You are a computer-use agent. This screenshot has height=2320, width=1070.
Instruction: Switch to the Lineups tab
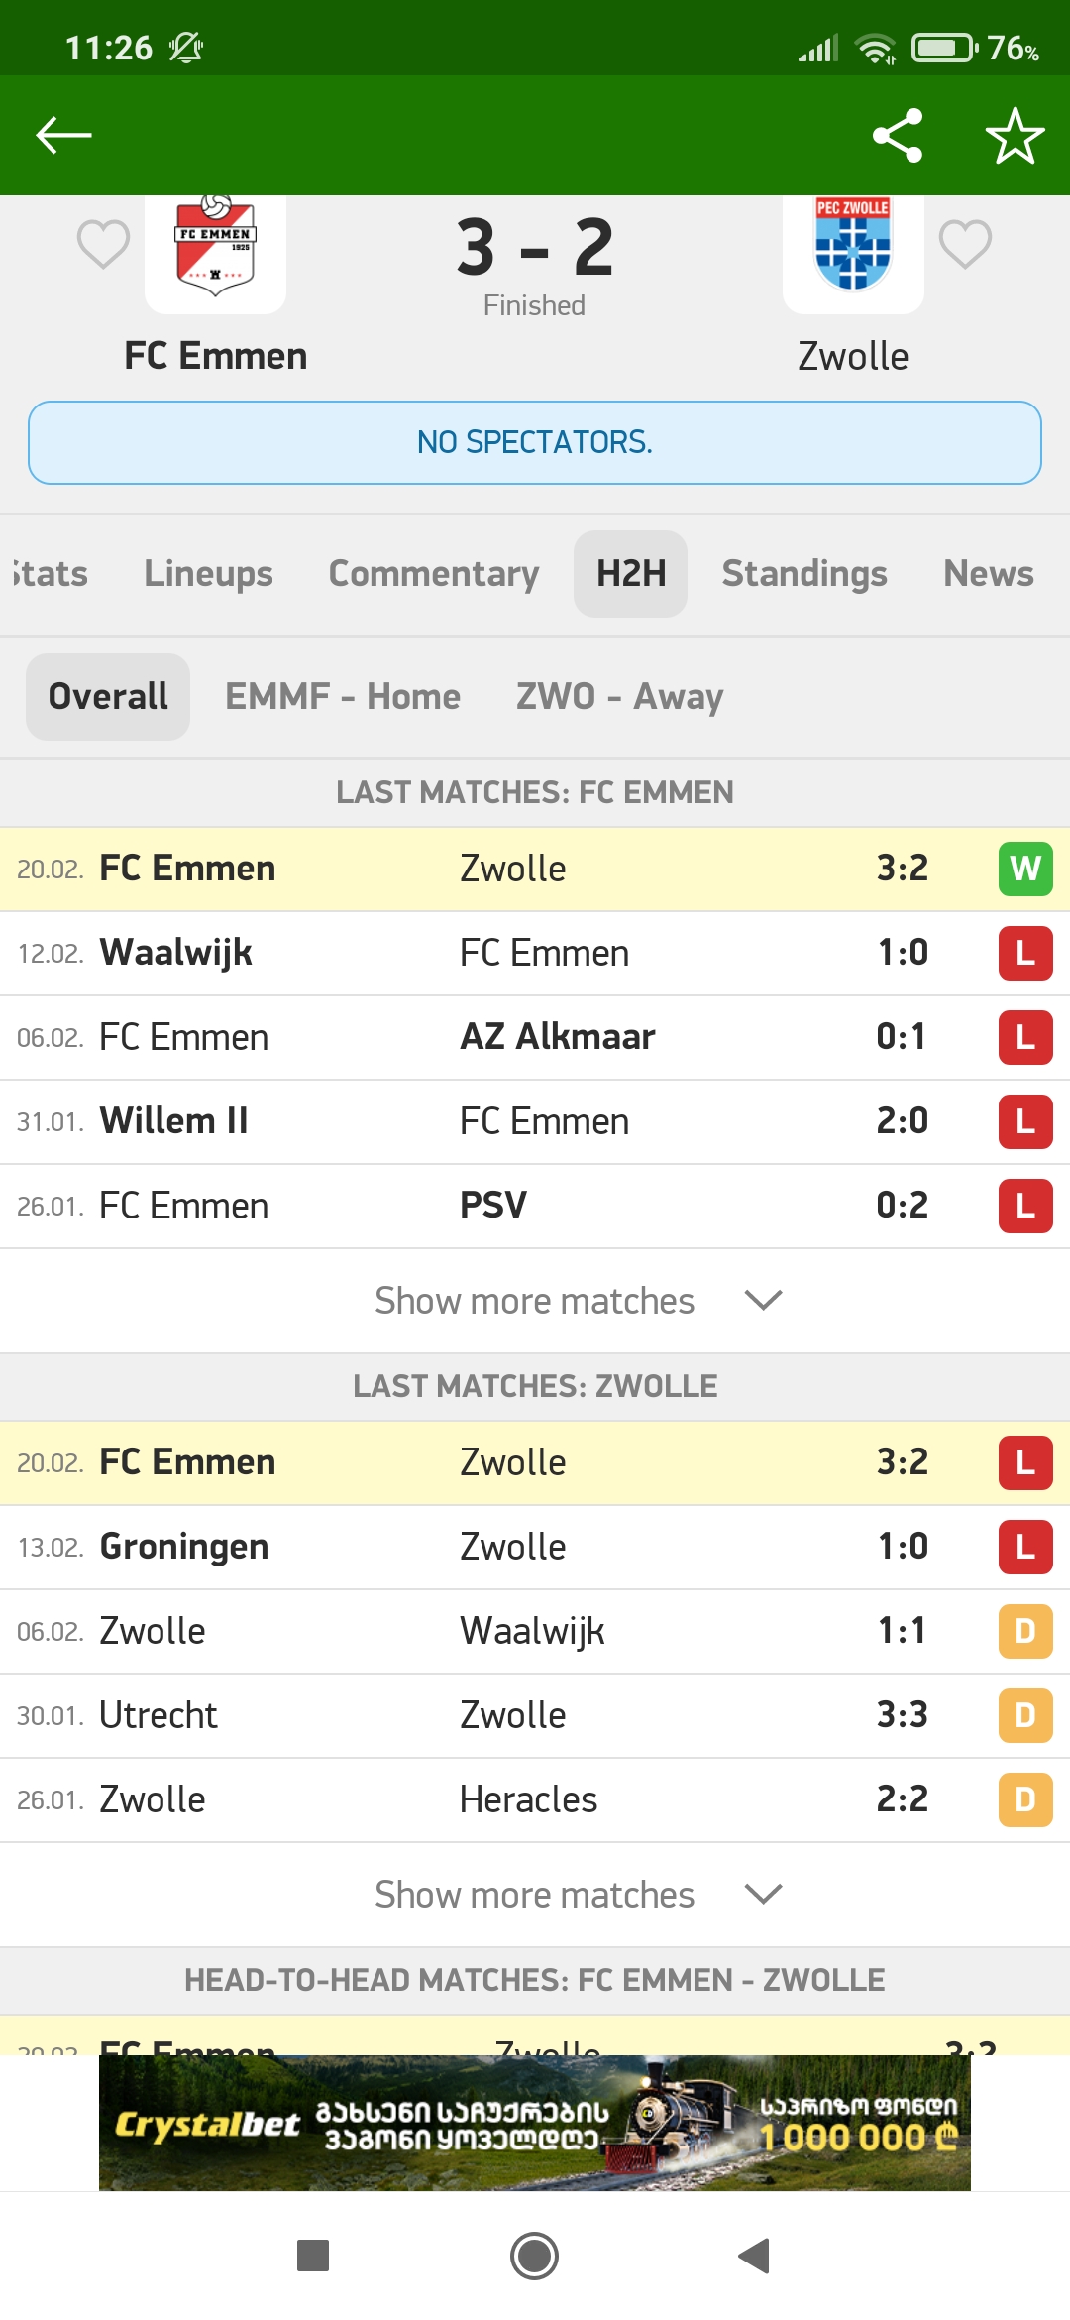click(x=208, y=573)
